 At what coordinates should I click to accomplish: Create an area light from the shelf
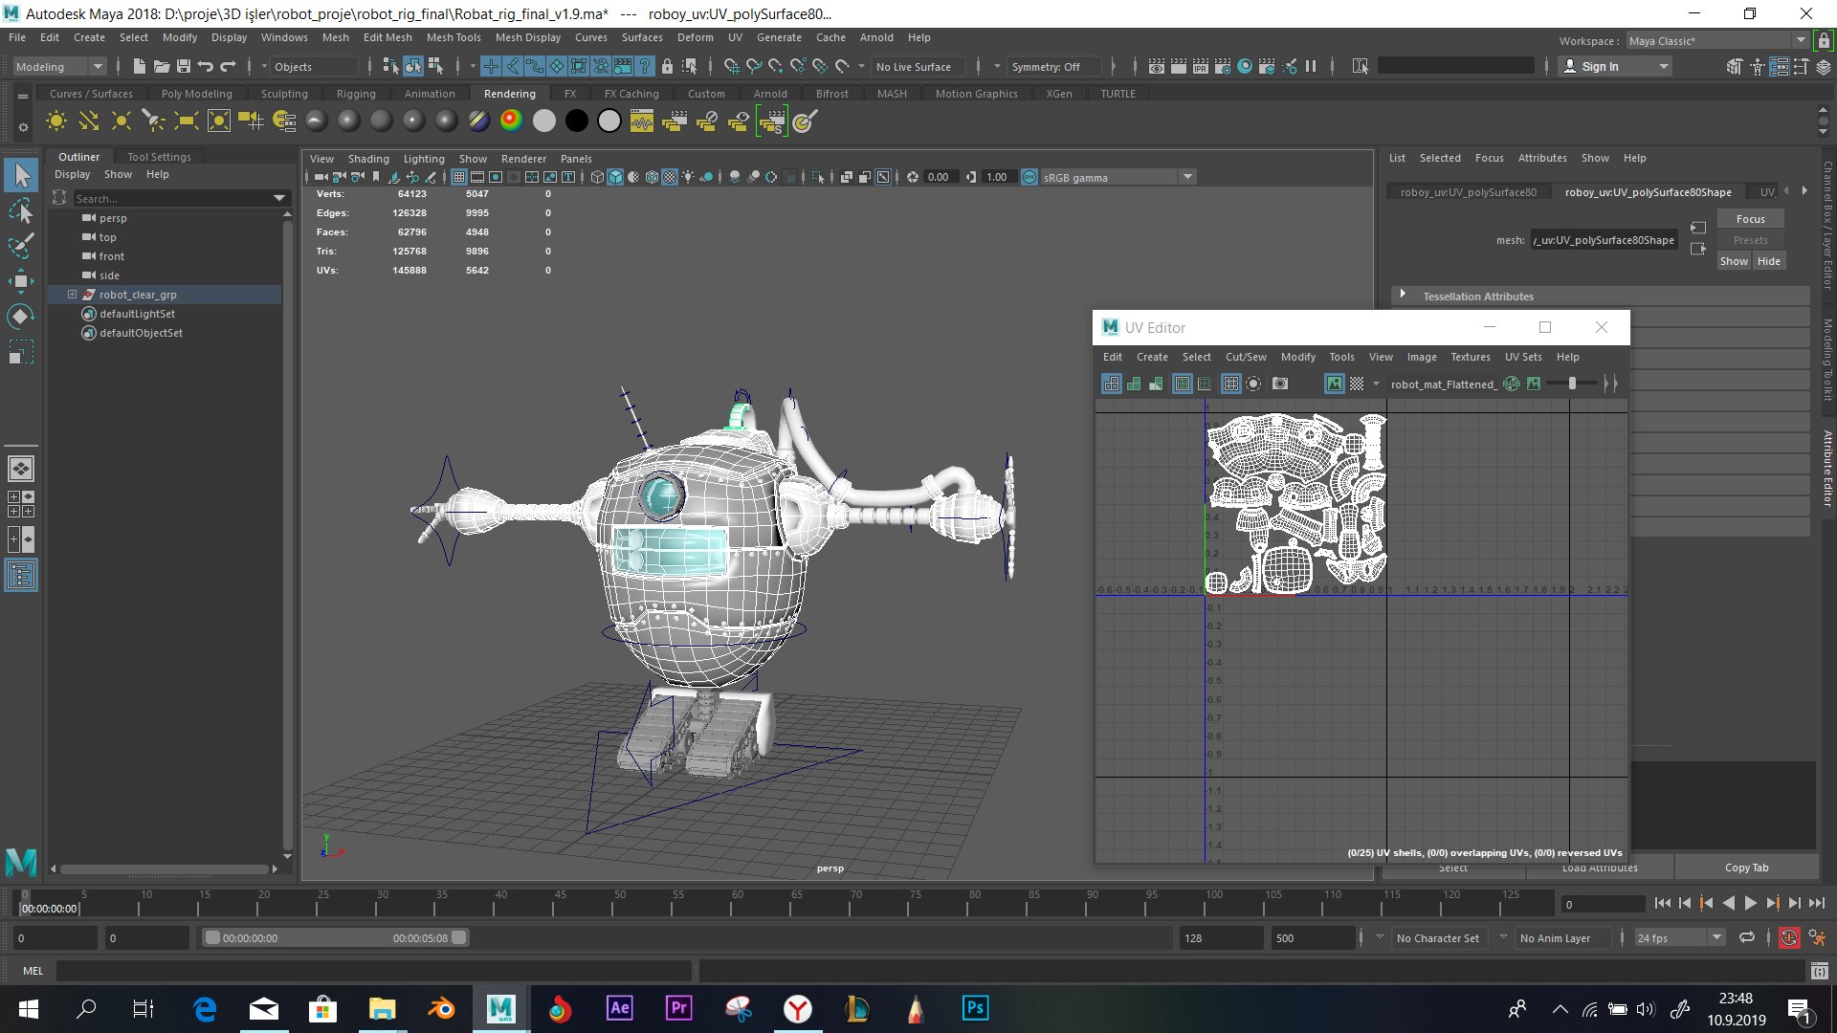point(186,121)
